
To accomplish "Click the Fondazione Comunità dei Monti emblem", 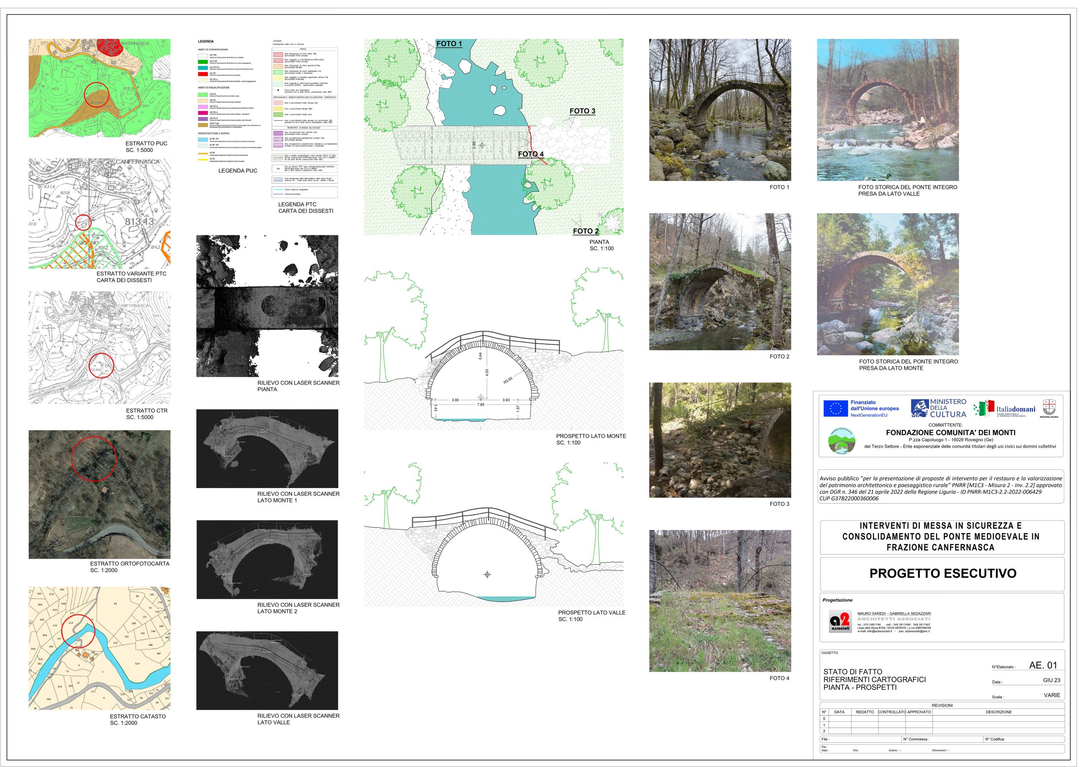I will [x=842, y=441].
